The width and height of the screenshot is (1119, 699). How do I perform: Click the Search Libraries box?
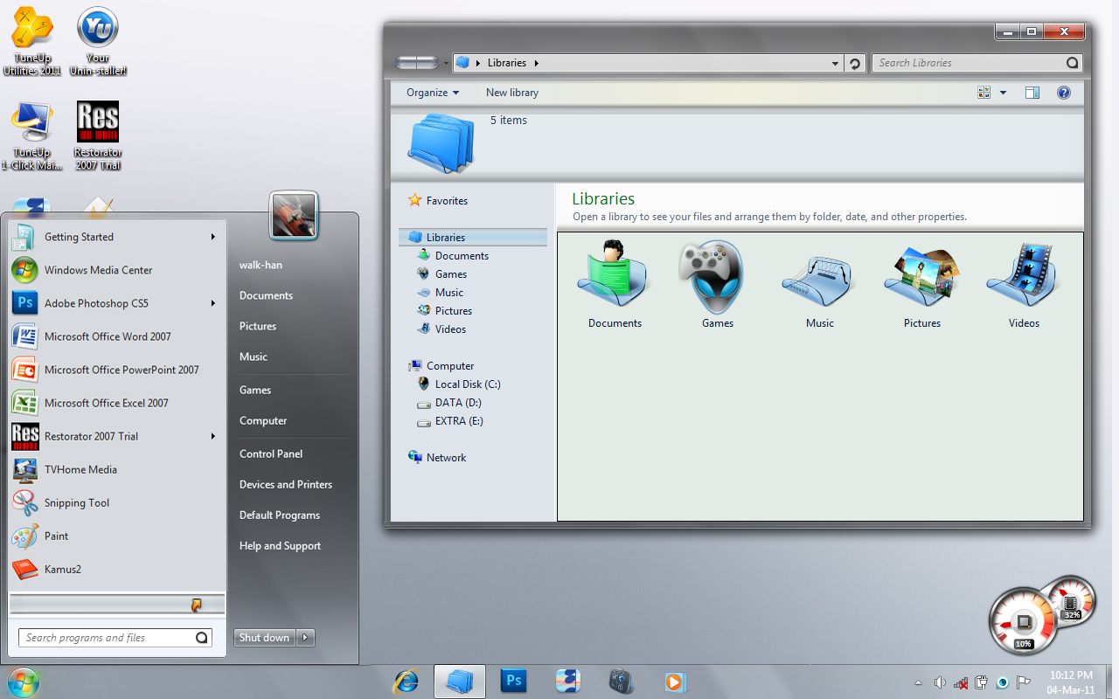pos(977,63)
